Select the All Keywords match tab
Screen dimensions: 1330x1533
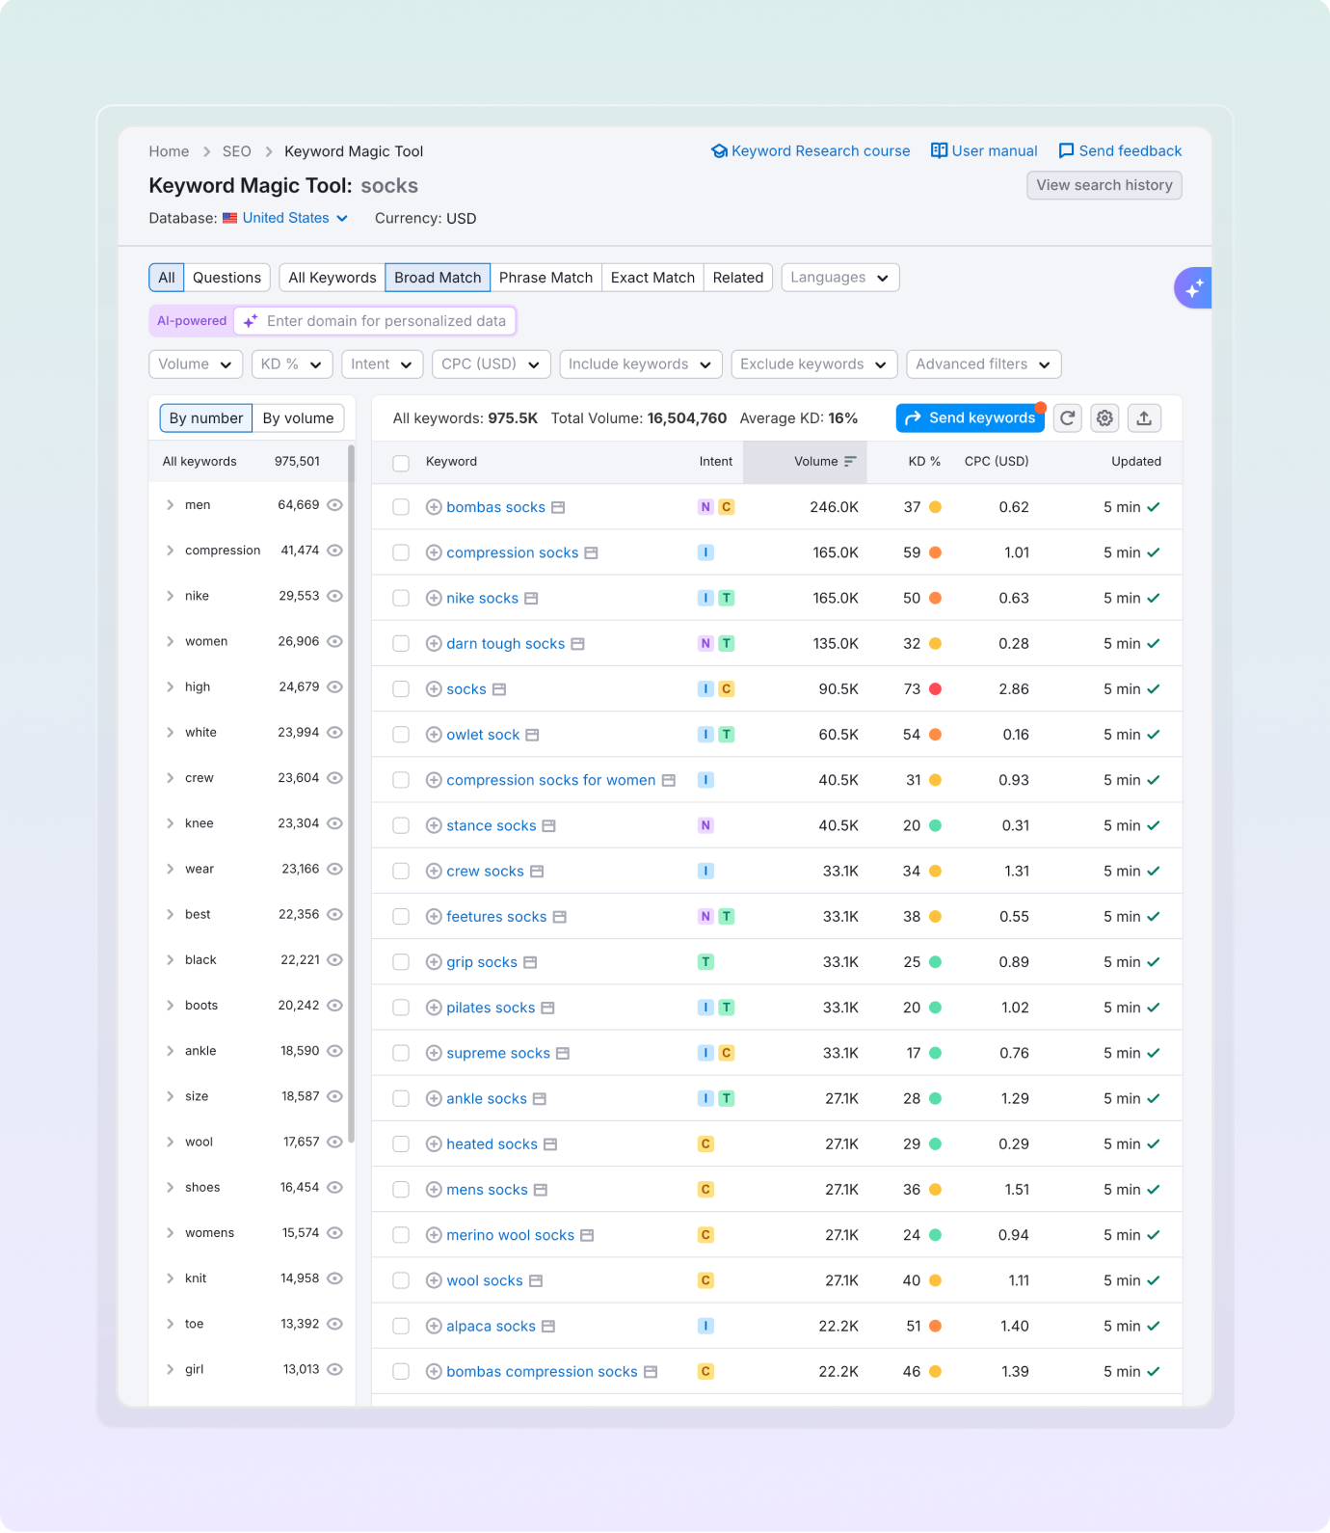tap(332, 278)
